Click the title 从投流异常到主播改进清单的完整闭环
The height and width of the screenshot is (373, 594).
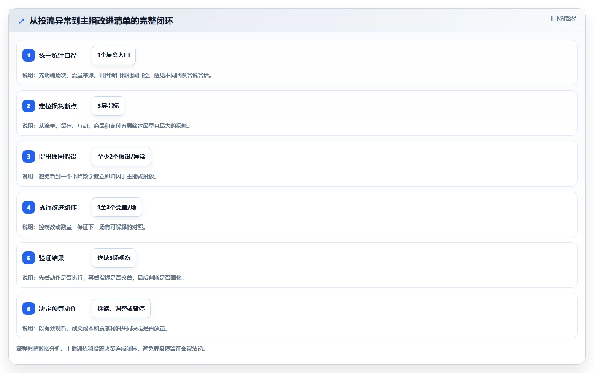pyautogui.click(x=101, y=21)
